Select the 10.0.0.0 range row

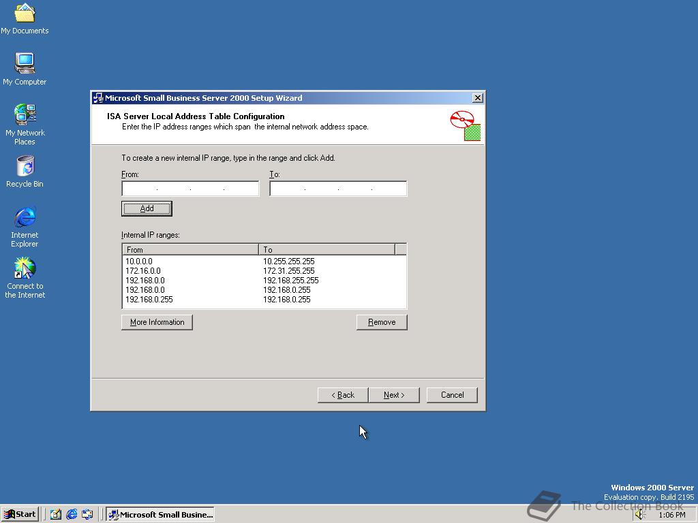pyautogui.click(x=264, y=261)
